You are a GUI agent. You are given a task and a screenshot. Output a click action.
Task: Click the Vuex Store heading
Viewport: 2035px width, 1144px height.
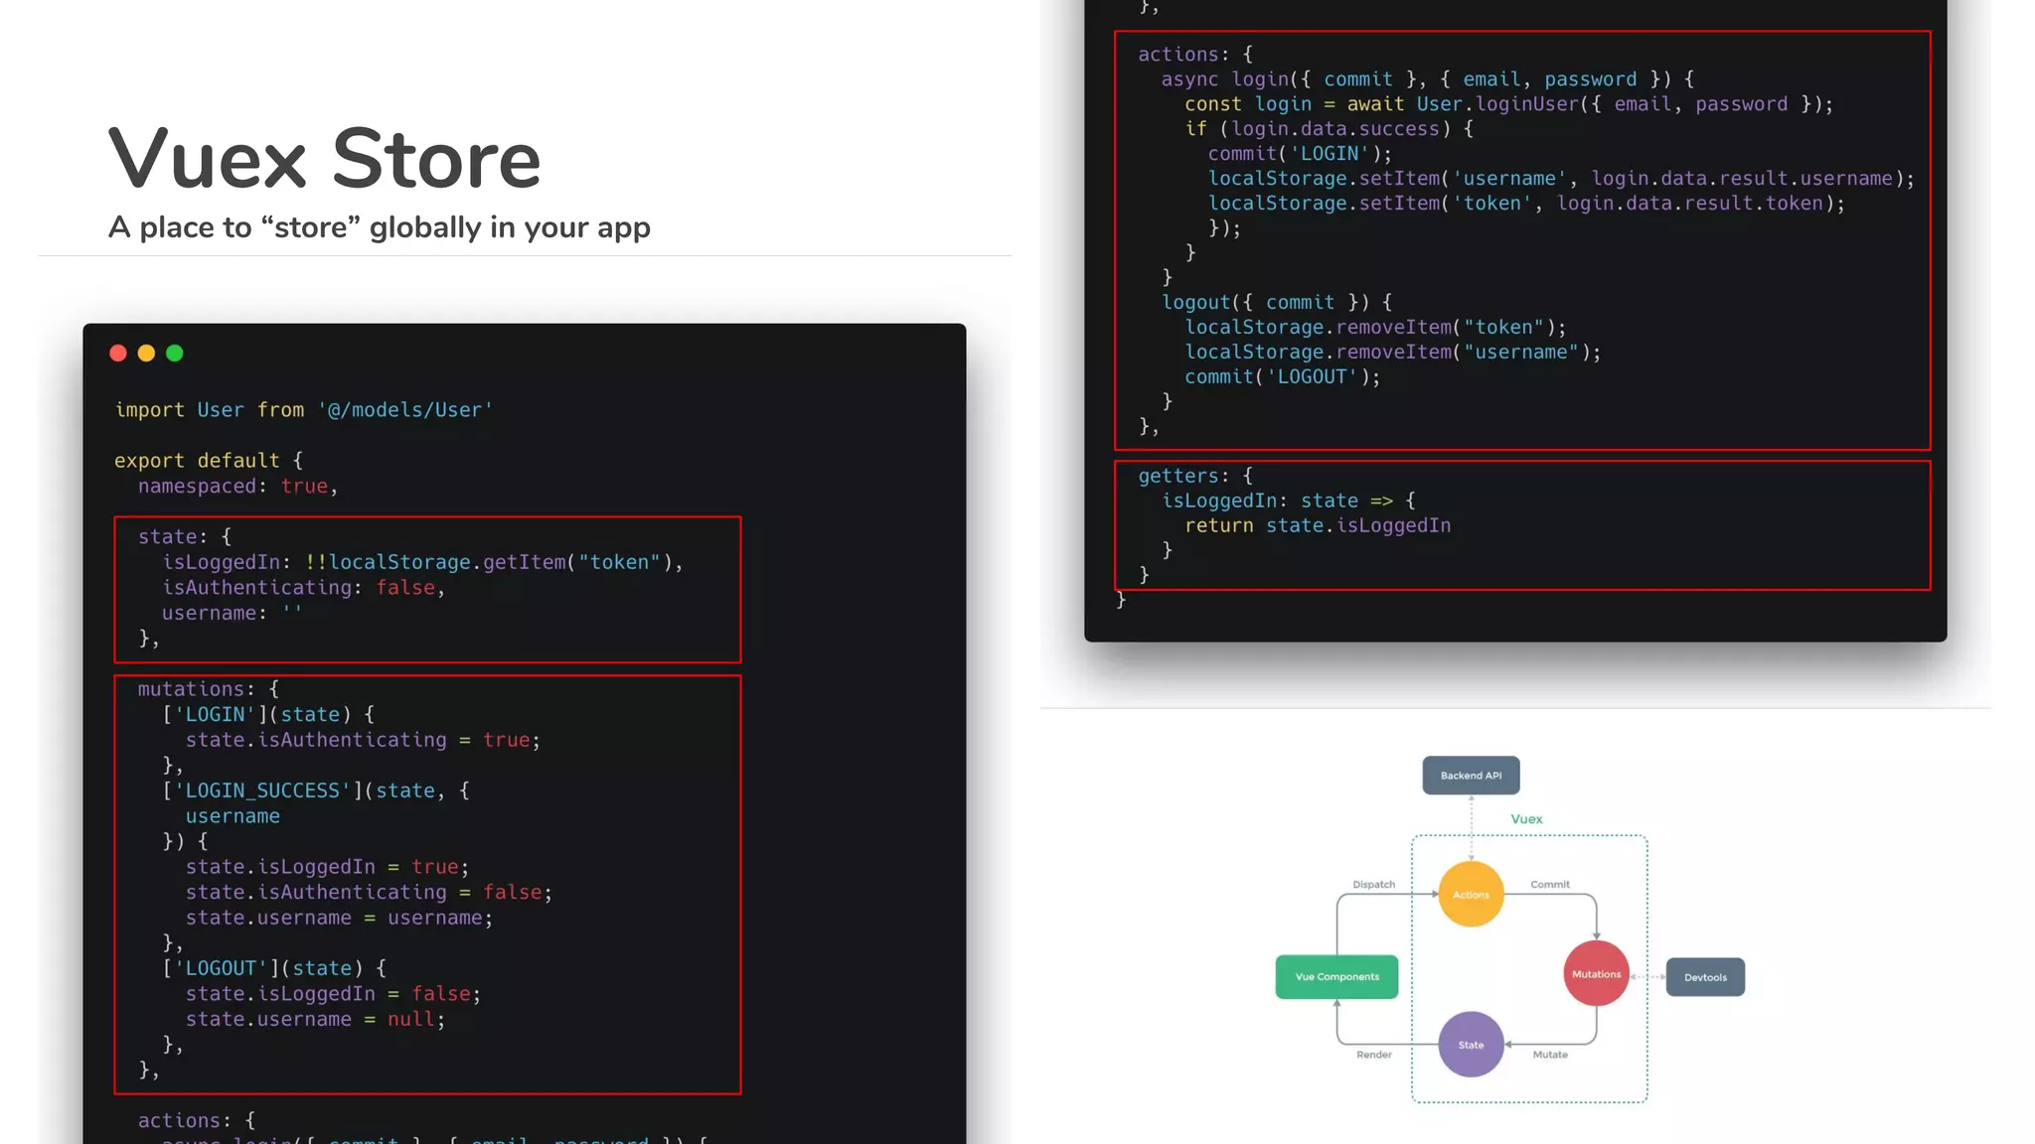[x=324, y=159]
